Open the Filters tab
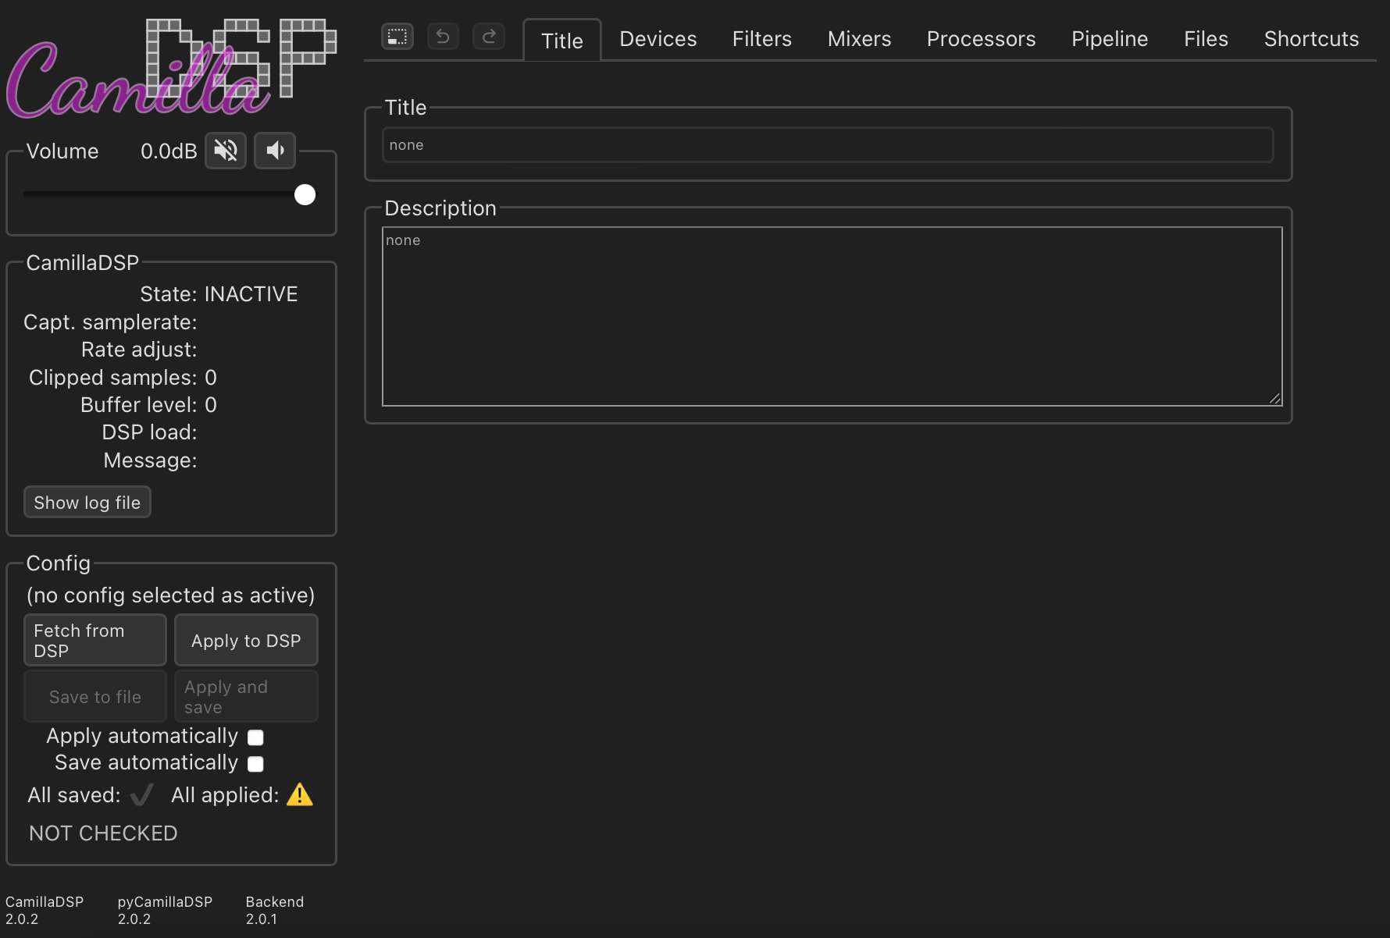The width and height of the screenshot is (1390, 938). (x=762, y=39)
